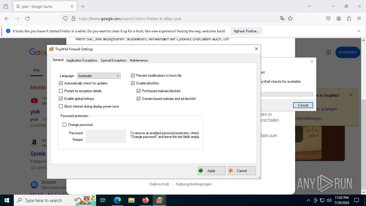Viewport: 366px width, 206px height.
Task: Toggle Domain-based malware and ad blocklist
Action: (138, 99)
